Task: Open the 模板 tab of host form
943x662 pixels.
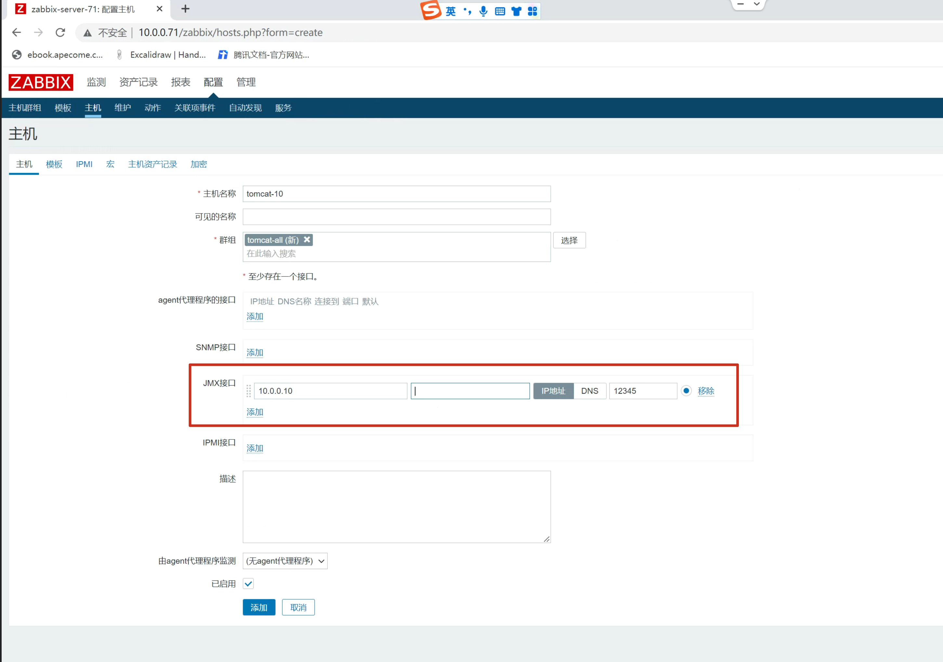Action: [54, 164]
